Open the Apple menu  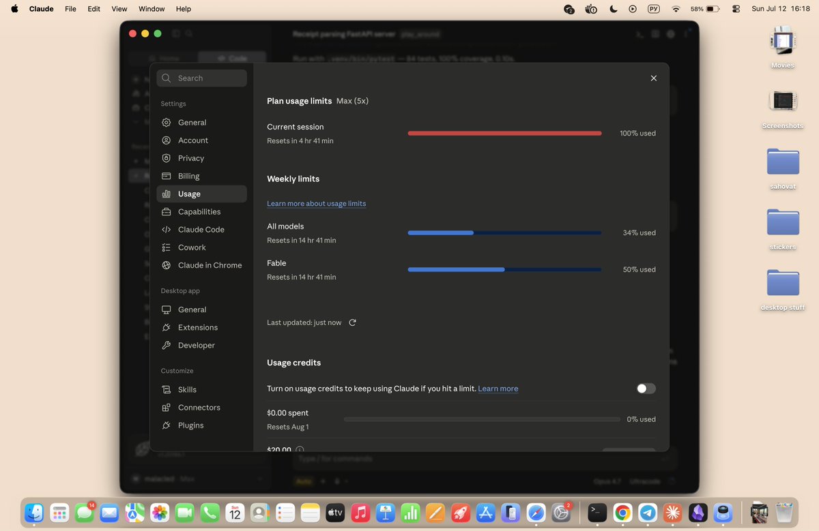(x=14, y=9)
